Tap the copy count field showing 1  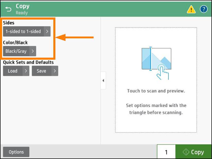(166, 152)
